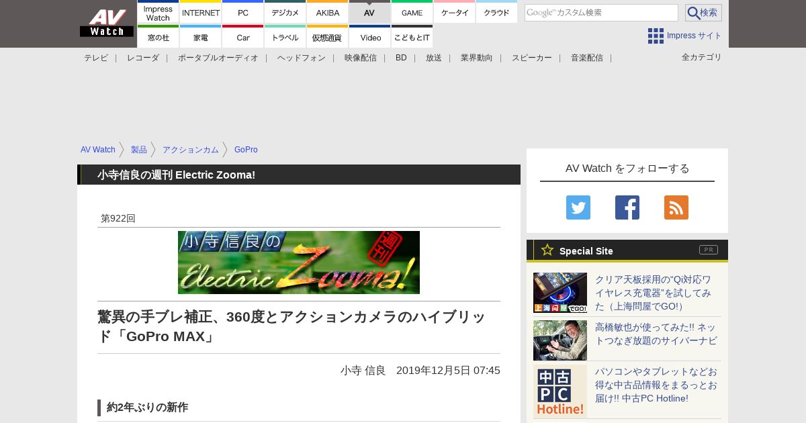
Task: Click the 第922回 issue number
Action: click(118, 218)
